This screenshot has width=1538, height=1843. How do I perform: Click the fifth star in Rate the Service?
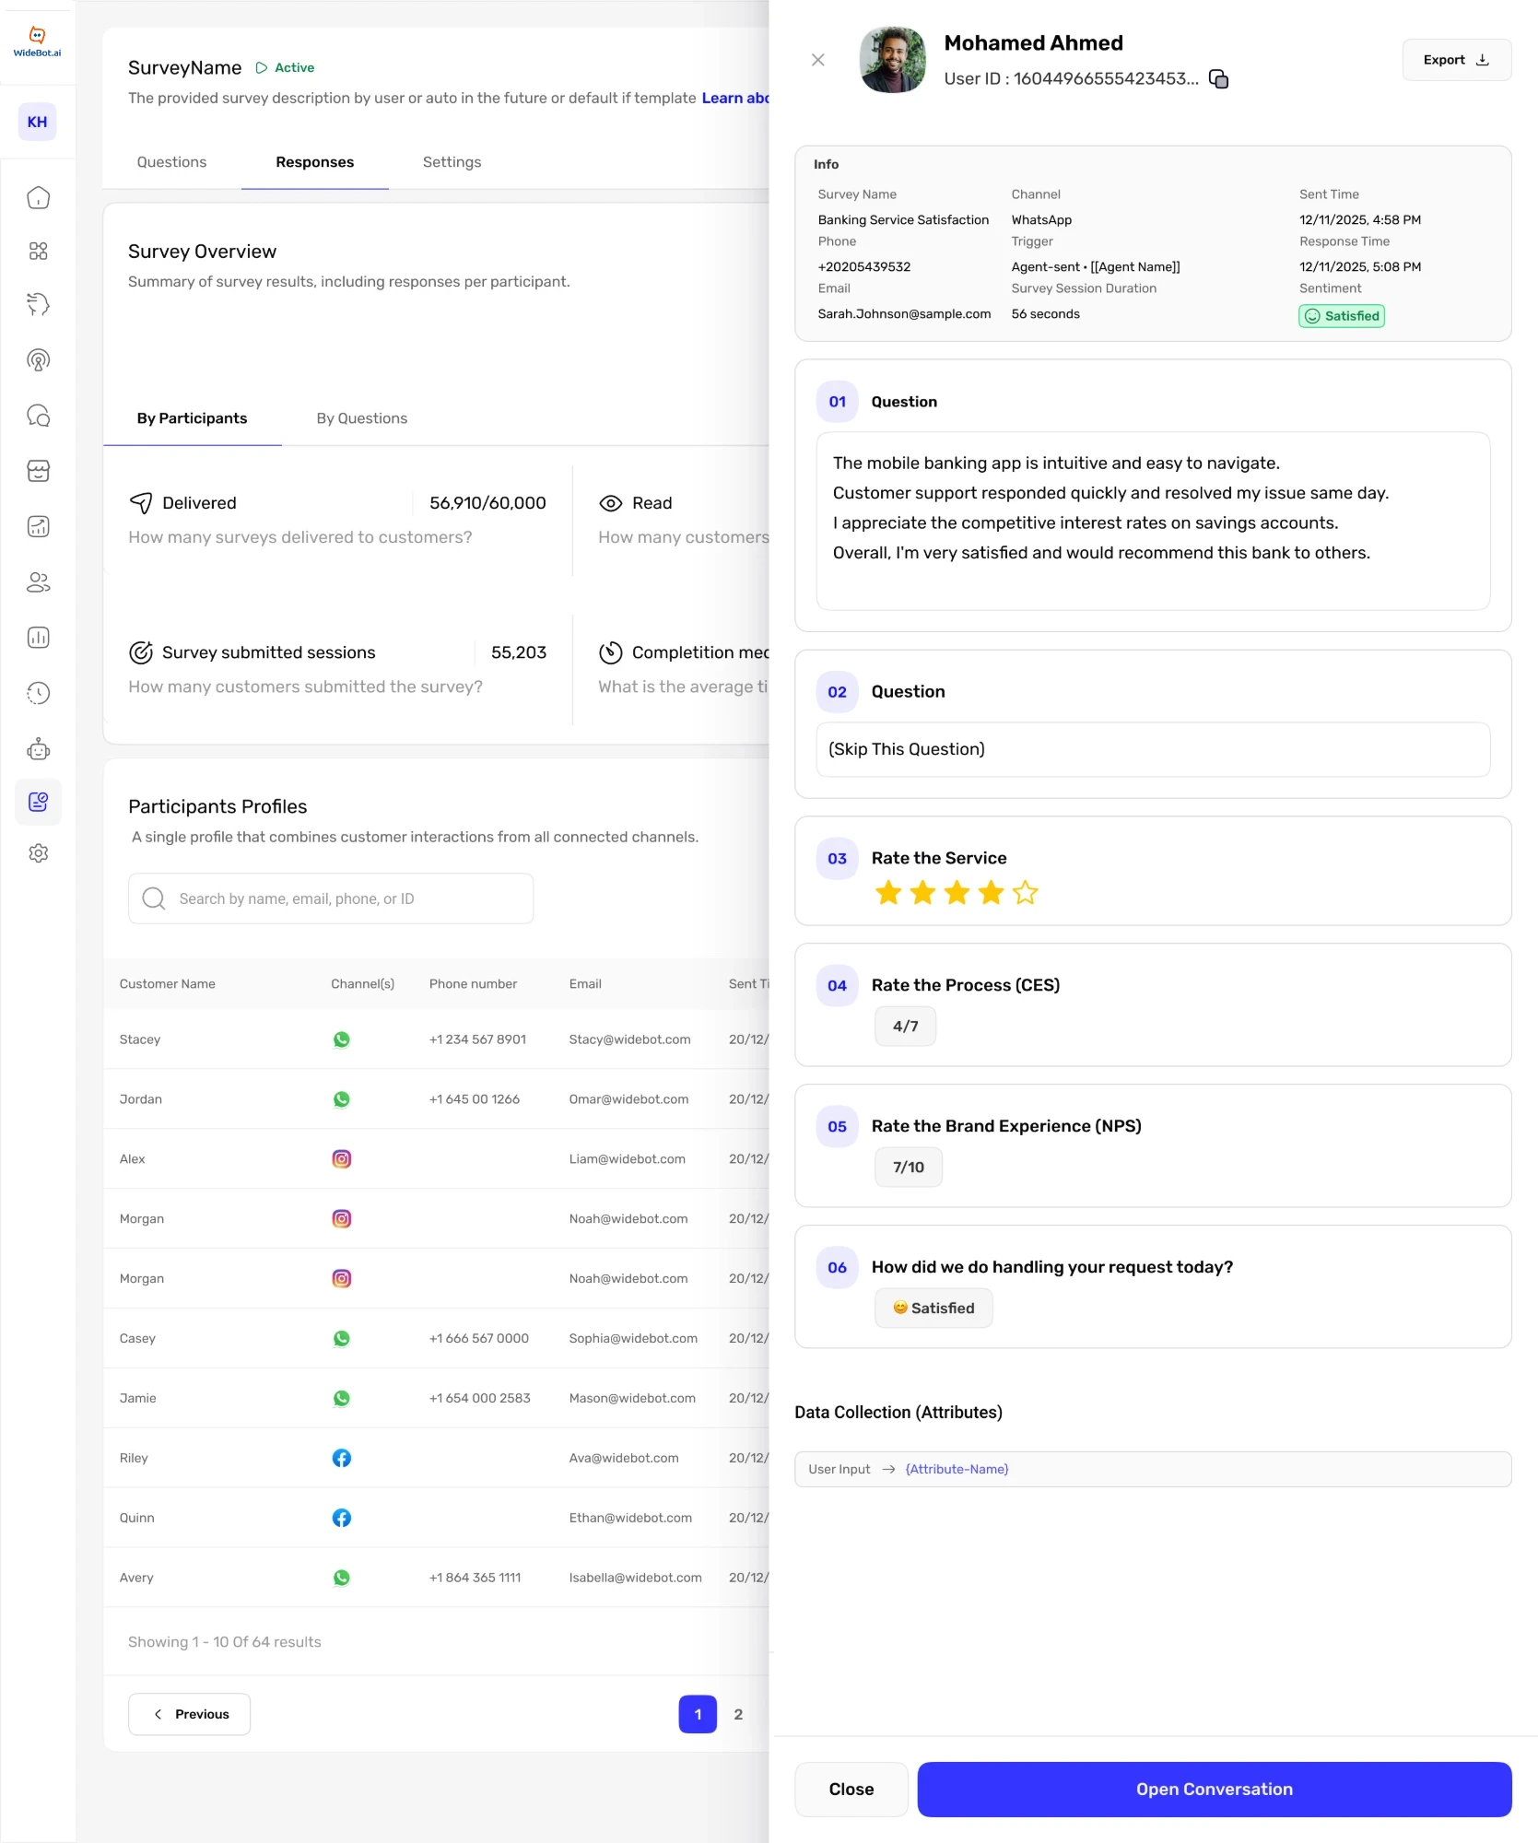tap(1025, 892)
